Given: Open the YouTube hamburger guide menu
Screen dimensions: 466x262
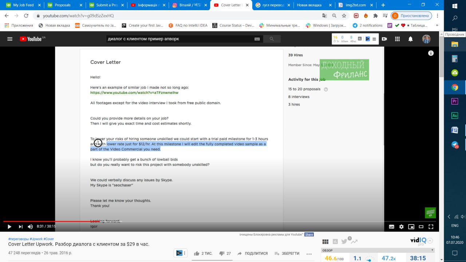Looking at the screenshot, I should pos(10,39).
